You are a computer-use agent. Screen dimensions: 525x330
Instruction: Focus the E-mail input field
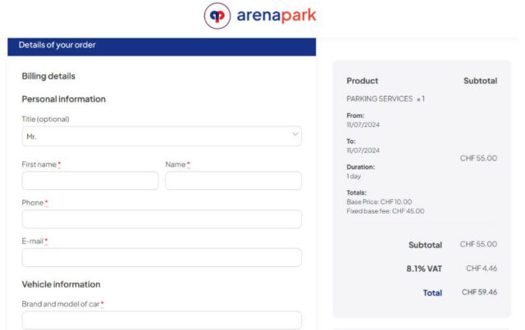pyautogui.click(x=162, y=257)
